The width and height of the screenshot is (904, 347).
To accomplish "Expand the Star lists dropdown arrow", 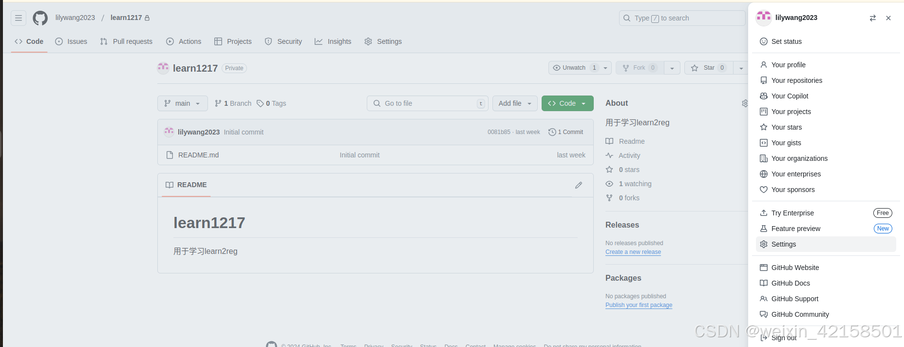I will 741,68.
